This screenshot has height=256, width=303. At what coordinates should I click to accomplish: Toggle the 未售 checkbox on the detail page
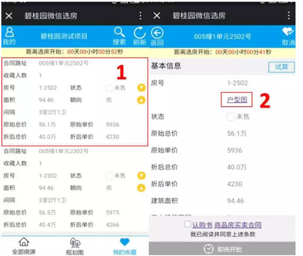click(231, 116)
